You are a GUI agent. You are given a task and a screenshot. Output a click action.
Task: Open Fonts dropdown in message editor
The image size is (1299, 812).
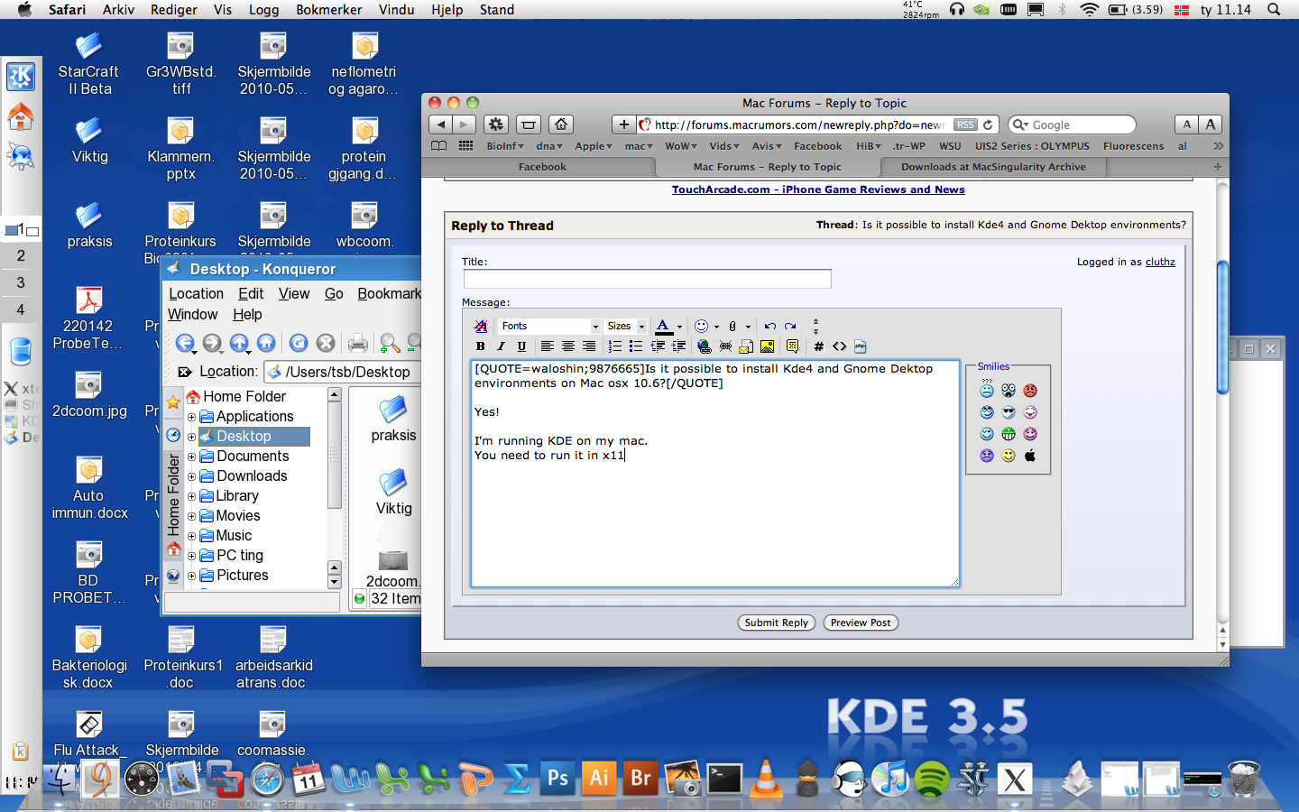(548, 326)
